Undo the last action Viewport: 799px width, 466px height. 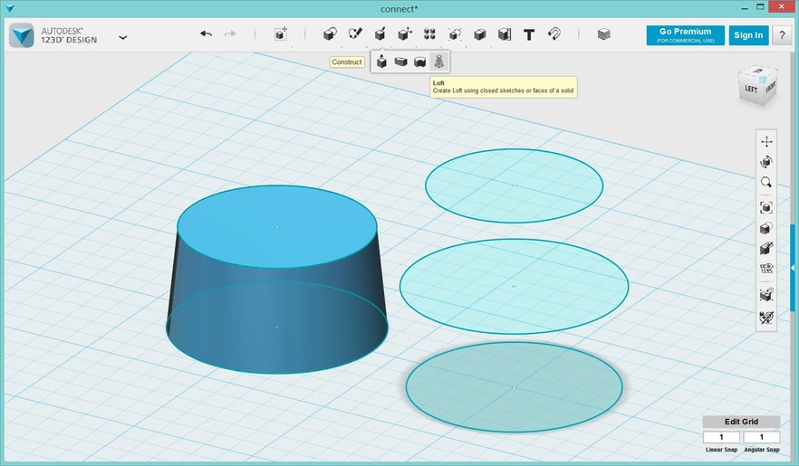click(x=206, y=33)
